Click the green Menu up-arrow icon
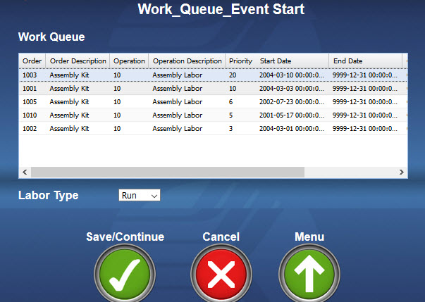425x302 pixels. point(309,275)
